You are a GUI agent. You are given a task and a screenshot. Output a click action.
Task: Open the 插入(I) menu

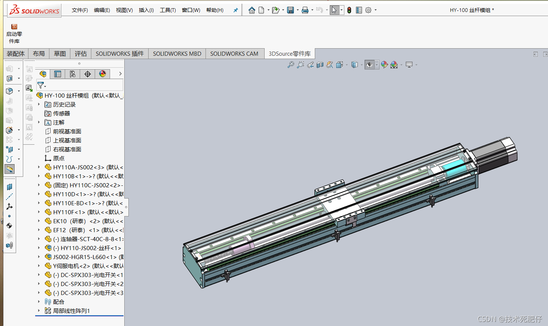coord(146,10)
